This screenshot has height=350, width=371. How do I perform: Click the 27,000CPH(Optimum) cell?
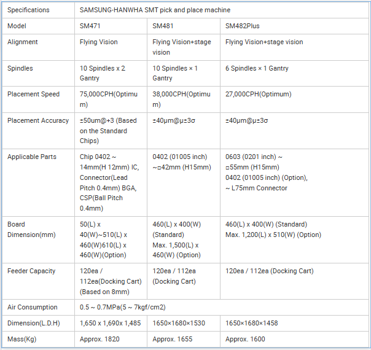[294, 99]
